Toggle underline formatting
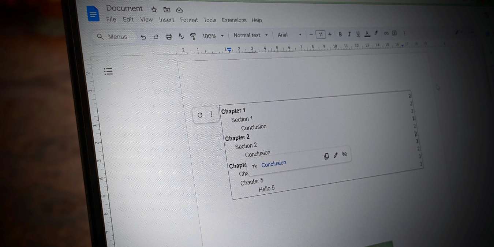Viewport: 494px width, 247px height. (358, 33)
